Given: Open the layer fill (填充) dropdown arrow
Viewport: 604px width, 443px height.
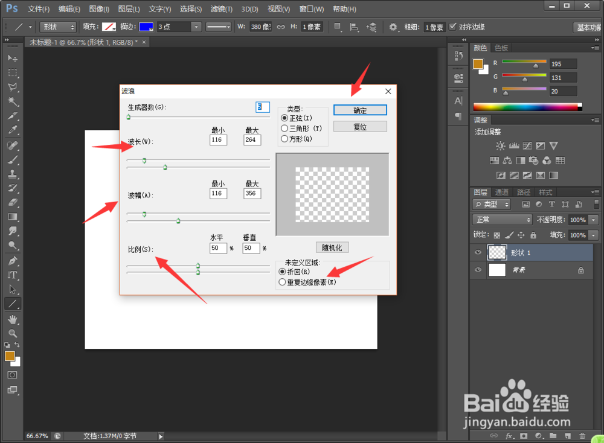Looking at the screenshot, I should click(594, 235).
